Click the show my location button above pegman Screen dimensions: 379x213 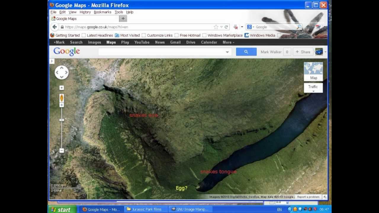(62, 88)
